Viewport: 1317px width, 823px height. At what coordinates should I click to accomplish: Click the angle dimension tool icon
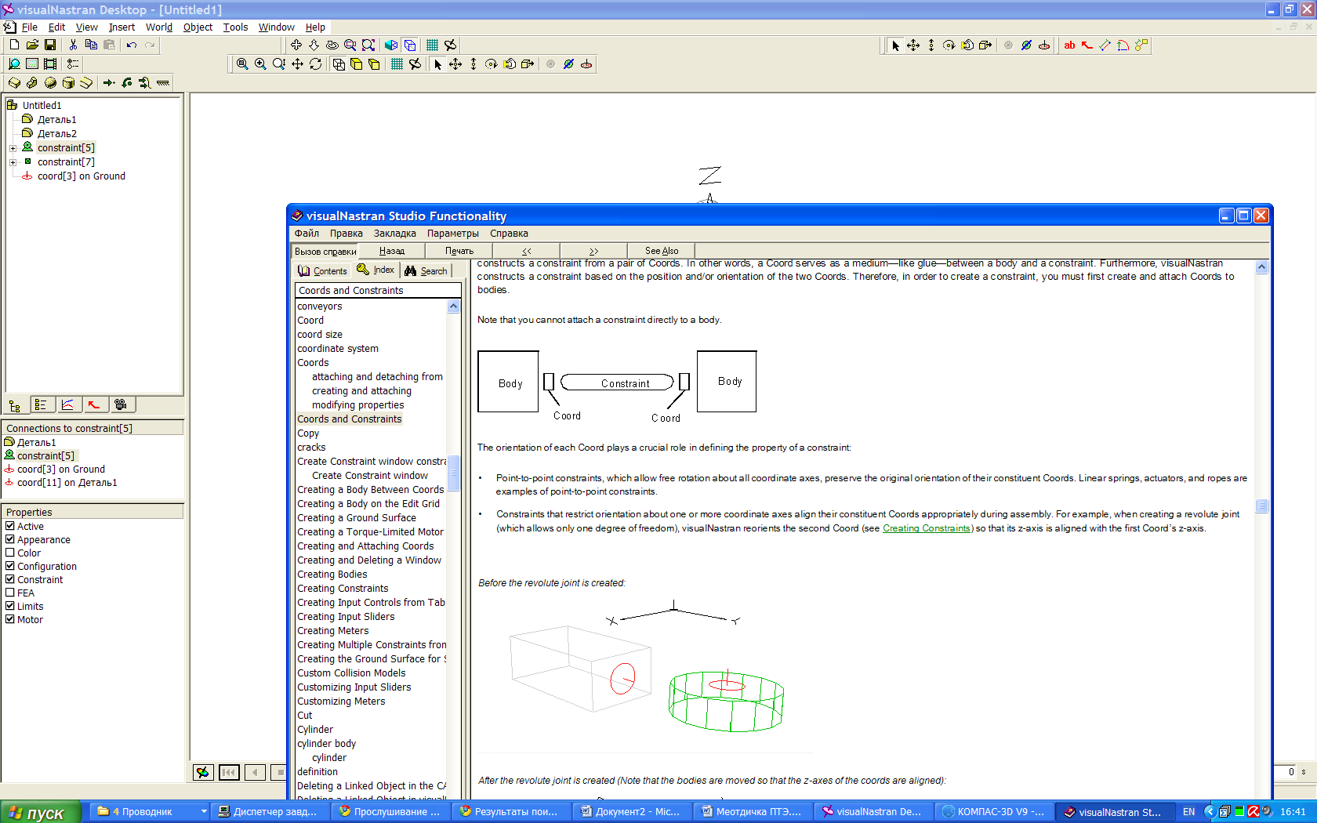click(x=1123, y=45)
